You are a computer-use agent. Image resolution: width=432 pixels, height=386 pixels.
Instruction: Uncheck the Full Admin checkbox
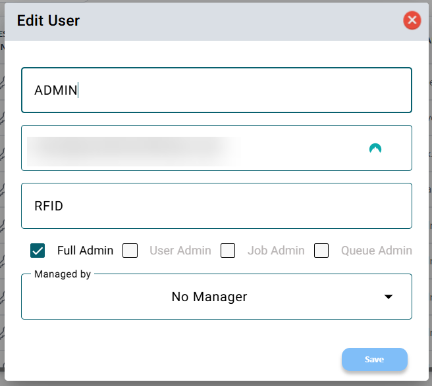pyautogui.click(x=38, y=251)
